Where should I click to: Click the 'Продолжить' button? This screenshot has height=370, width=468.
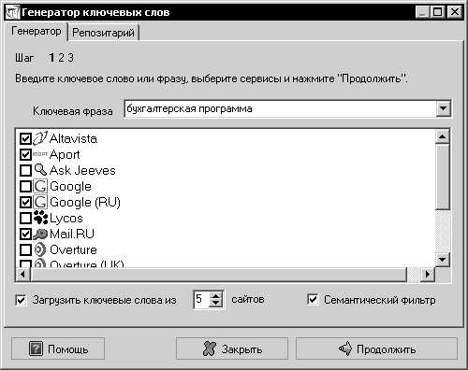click(x=376, y=349)
